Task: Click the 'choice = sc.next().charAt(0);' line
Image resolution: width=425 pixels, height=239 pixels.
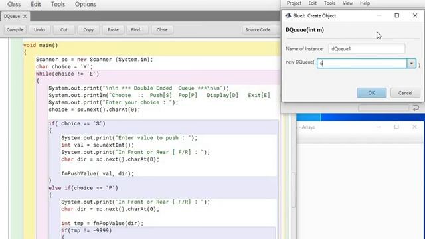Action: click(x=94, y=110)
